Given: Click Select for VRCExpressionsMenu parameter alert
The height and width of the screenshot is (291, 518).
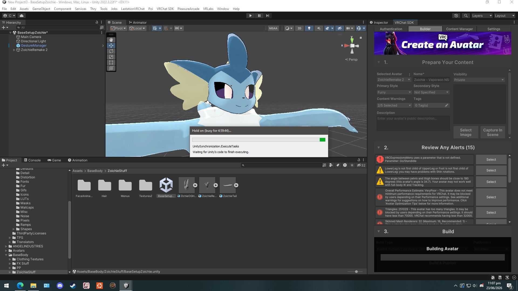Looking at the screenshot, I should tap(491, 160).
